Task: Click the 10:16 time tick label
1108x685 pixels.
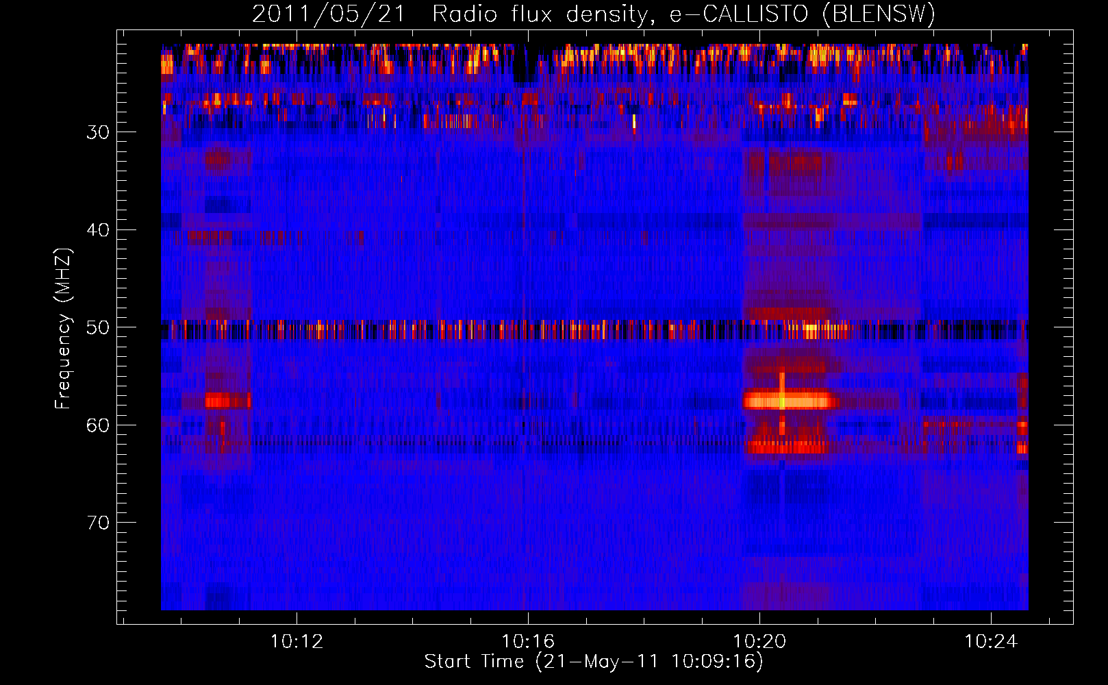Action: pyautogui.click(x=528, y=642)
